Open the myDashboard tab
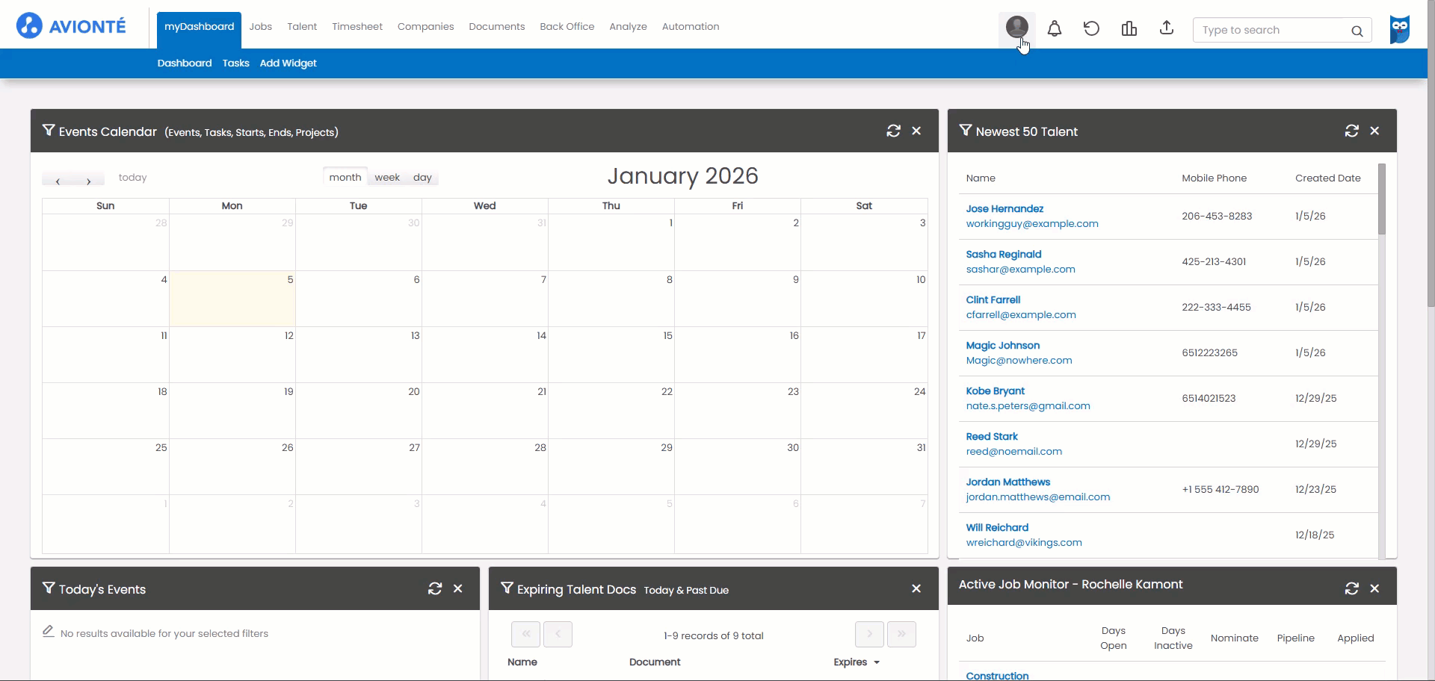Screen dimensions: 1435x681 pyautogui.click(x=199, y=30)
